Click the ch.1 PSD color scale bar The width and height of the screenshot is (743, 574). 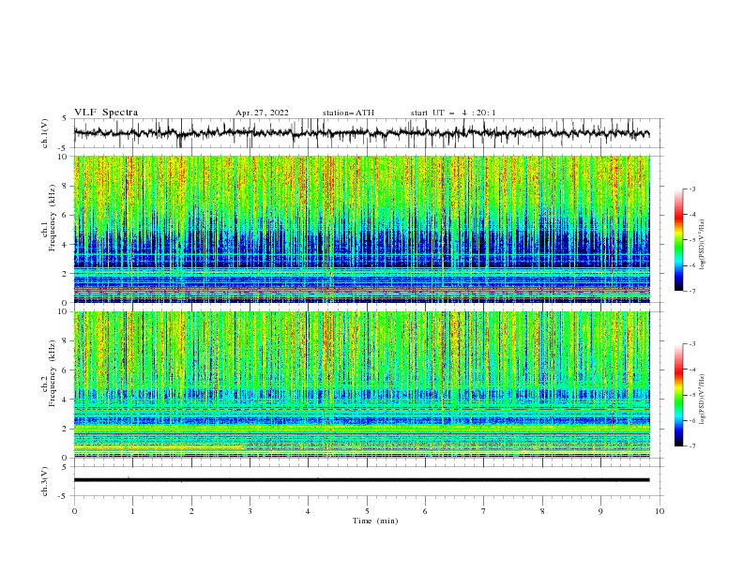pyautogui.click(x=679, y=240)
